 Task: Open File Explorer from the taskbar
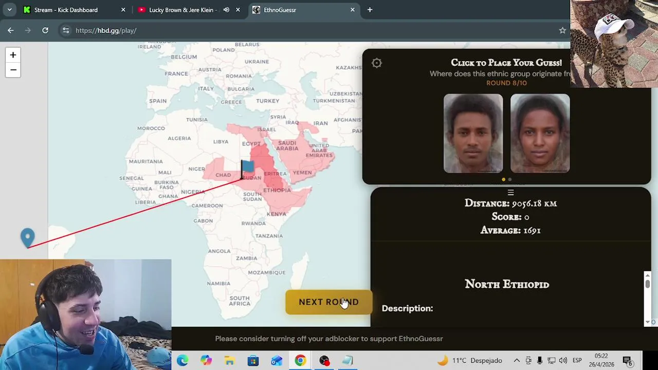[229, 361]
